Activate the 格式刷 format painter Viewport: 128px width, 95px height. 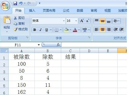(21, 29)
